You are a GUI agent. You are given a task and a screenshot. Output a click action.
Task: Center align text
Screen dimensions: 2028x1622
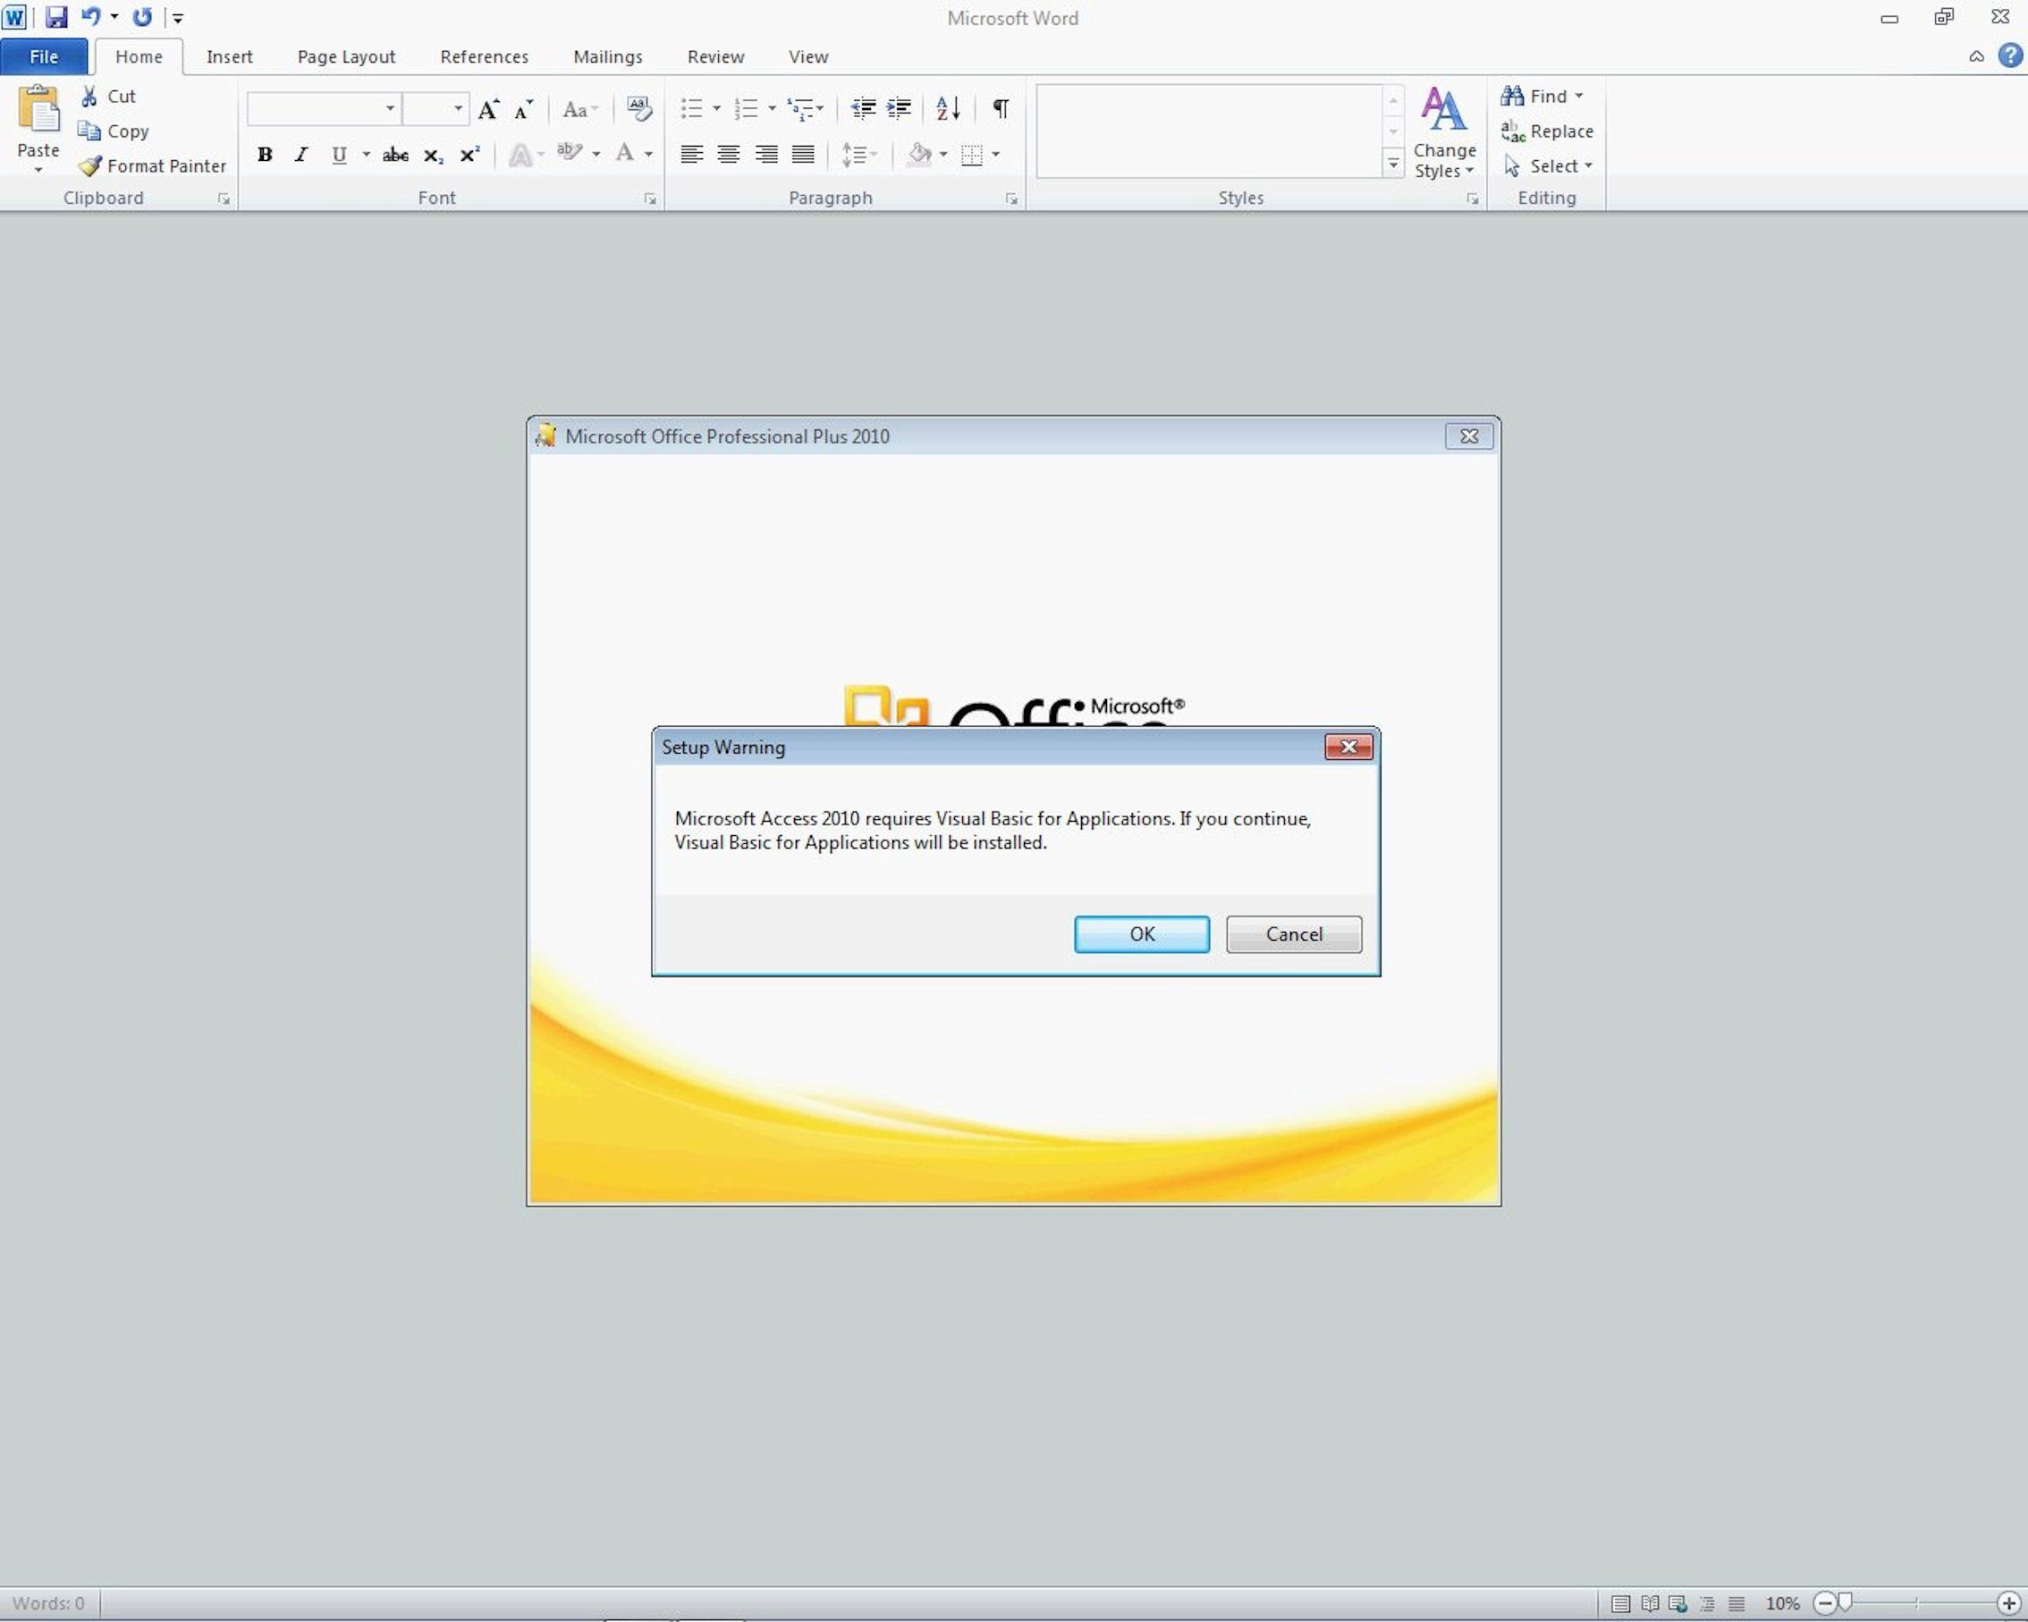click(728, 155)
